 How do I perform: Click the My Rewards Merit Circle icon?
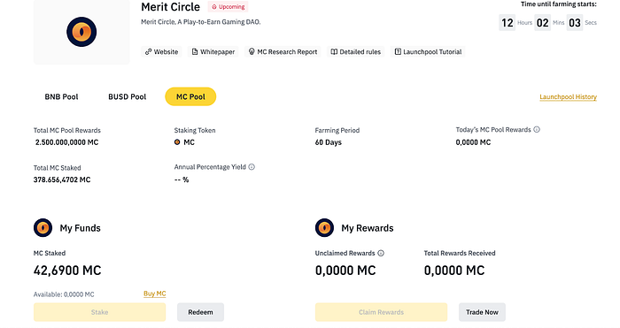[324, 228]
